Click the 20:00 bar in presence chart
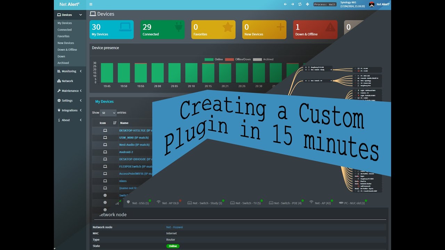445x250 pixels. click(157, 73)
